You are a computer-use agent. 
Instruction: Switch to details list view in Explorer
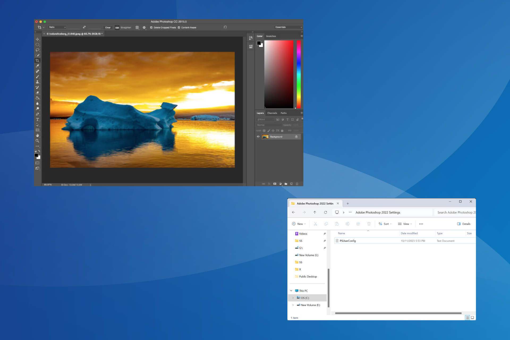467,318
